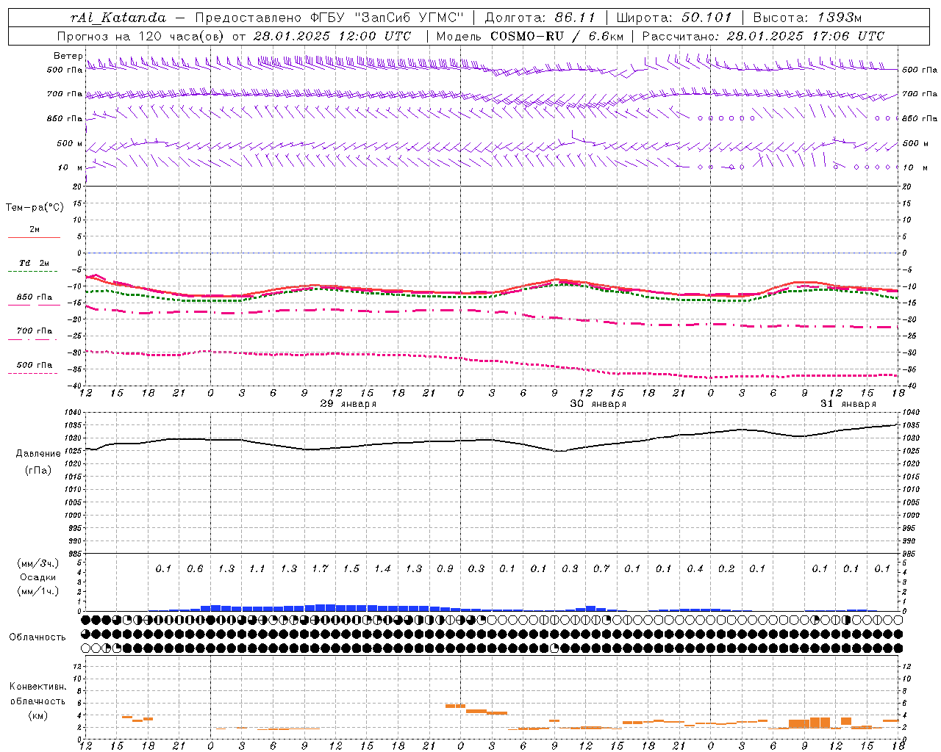The height and width of the screenshot is (752, 941).
Task: Click the precipitation value "1.1"
Action: coord(257,568)
